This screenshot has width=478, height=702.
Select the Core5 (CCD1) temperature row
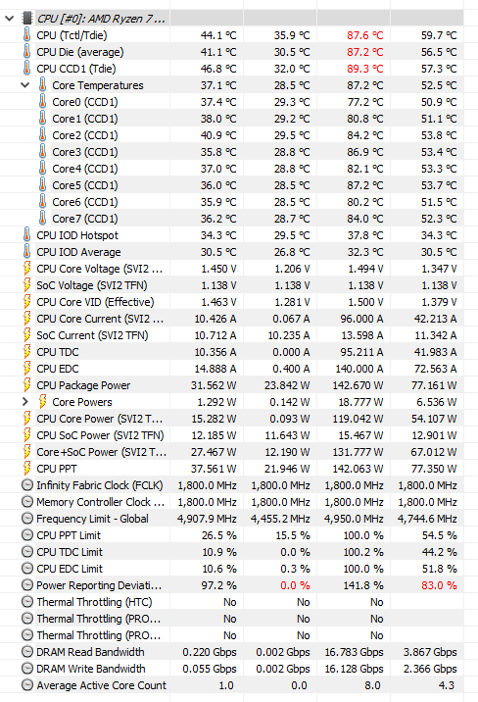point(231,185)
